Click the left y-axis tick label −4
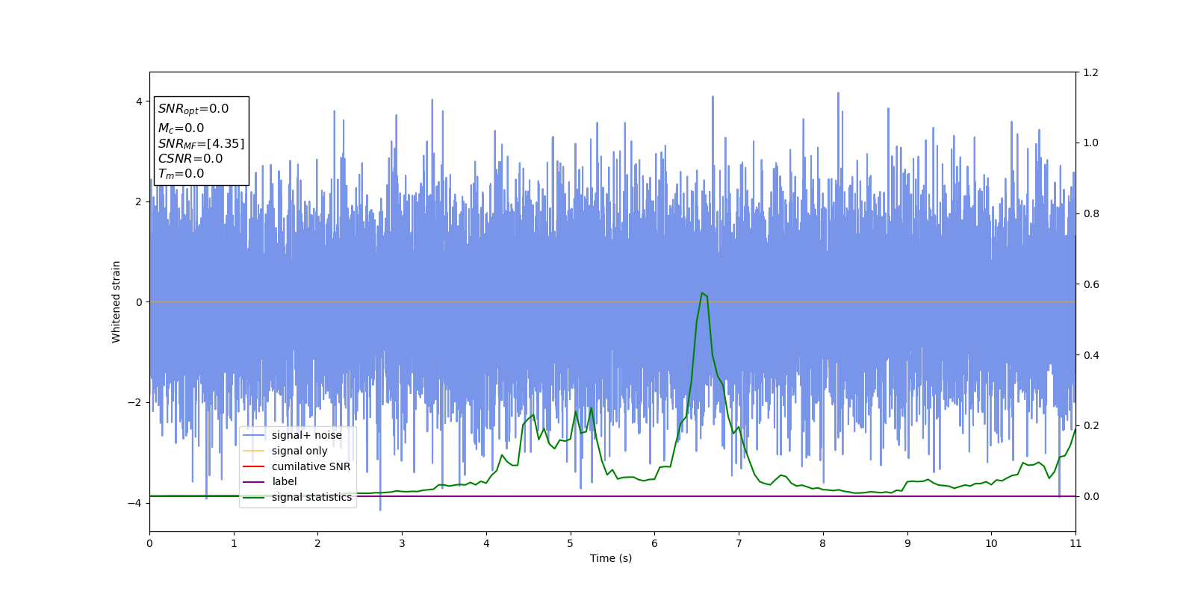The width and height of the screenshot is (1195, 597). pyautogui.click(x=134, y=503)
